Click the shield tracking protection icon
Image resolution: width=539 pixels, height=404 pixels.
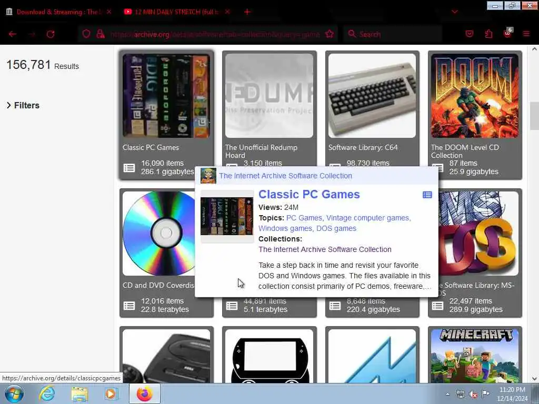pos(86,34)
